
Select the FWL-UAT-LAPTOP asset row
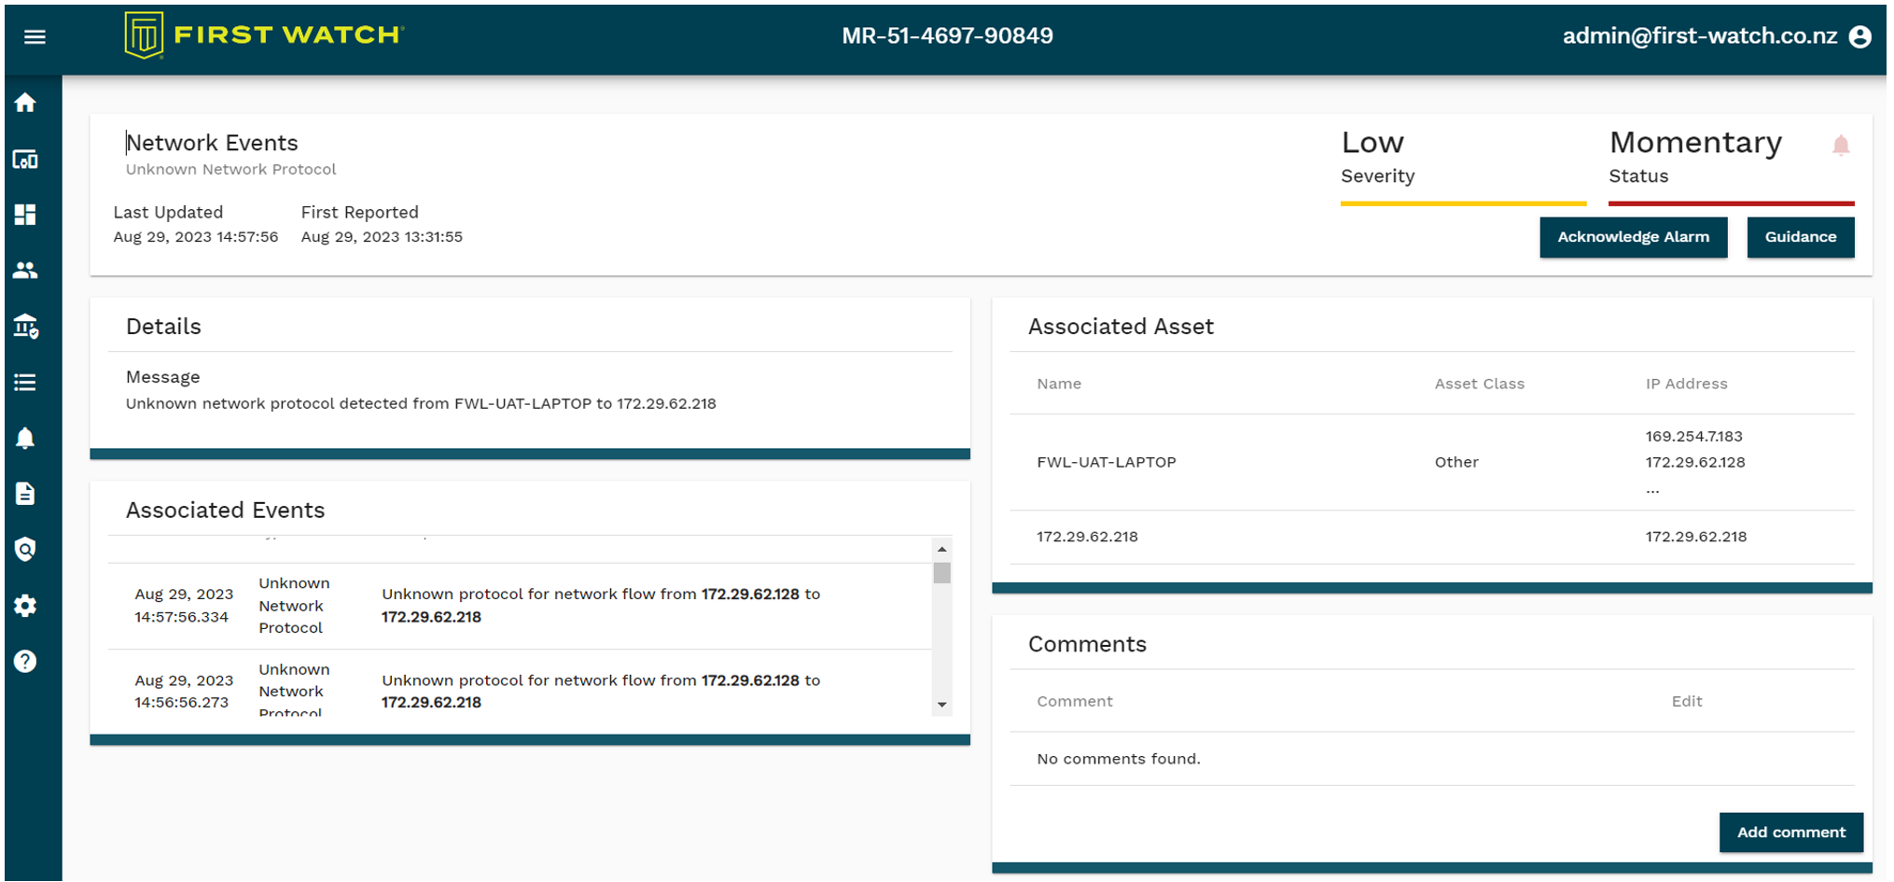click(1106, 462)
